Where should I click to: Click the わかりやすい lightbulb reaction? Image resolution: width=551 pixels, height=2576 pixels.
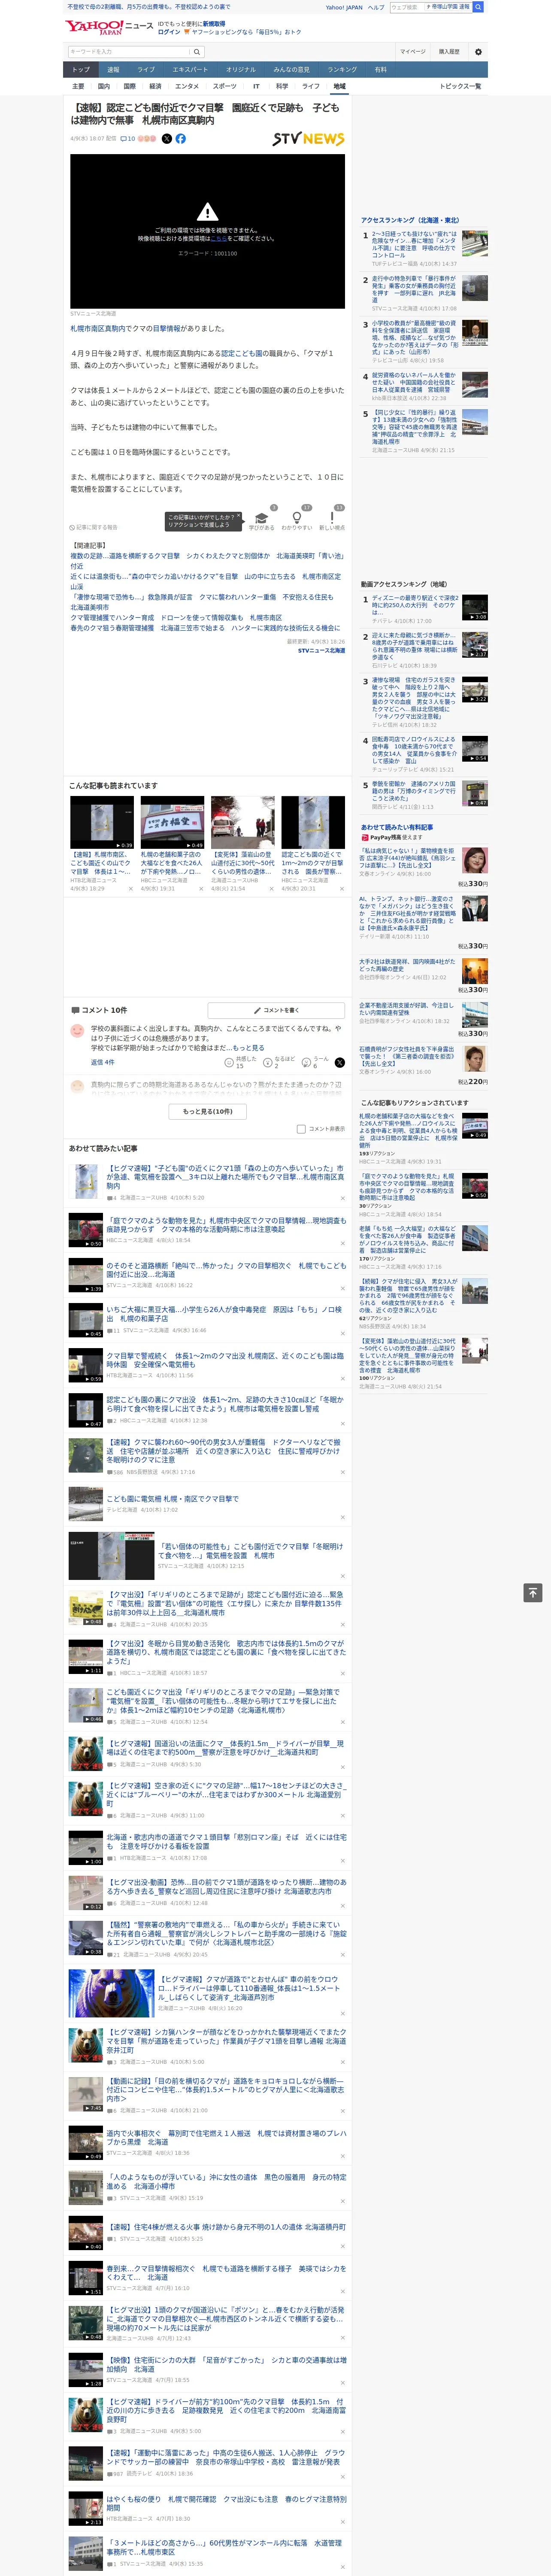click(x=297, y=519)
